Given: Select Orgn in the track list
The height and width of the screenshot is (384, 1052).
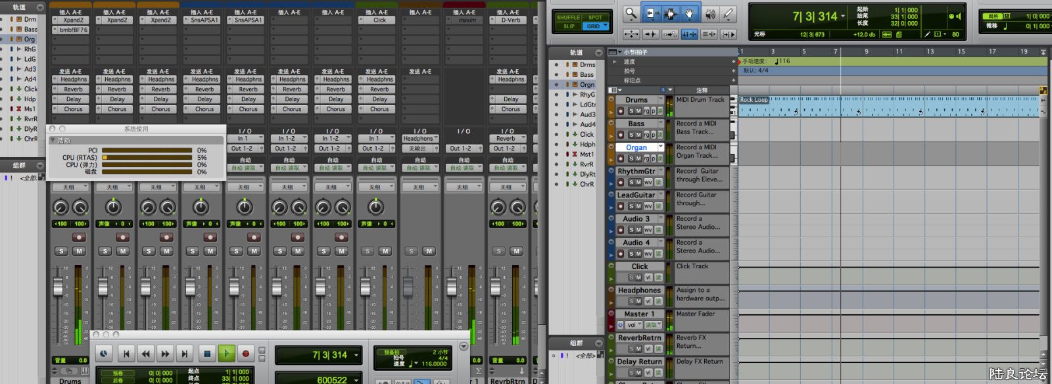Looking at the screenshot, I should 586,85.
